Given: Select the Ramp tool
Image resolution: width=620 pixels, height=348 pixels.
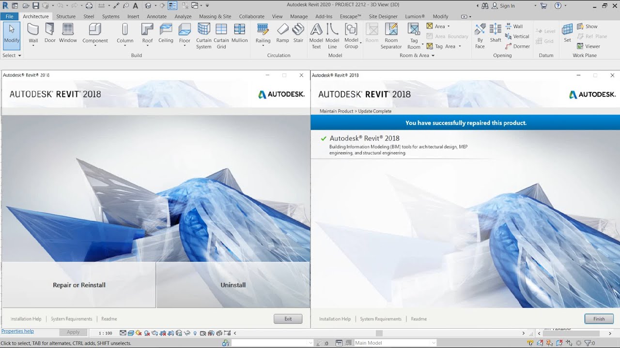Looking at the screenshot, I should coord(282,33).
